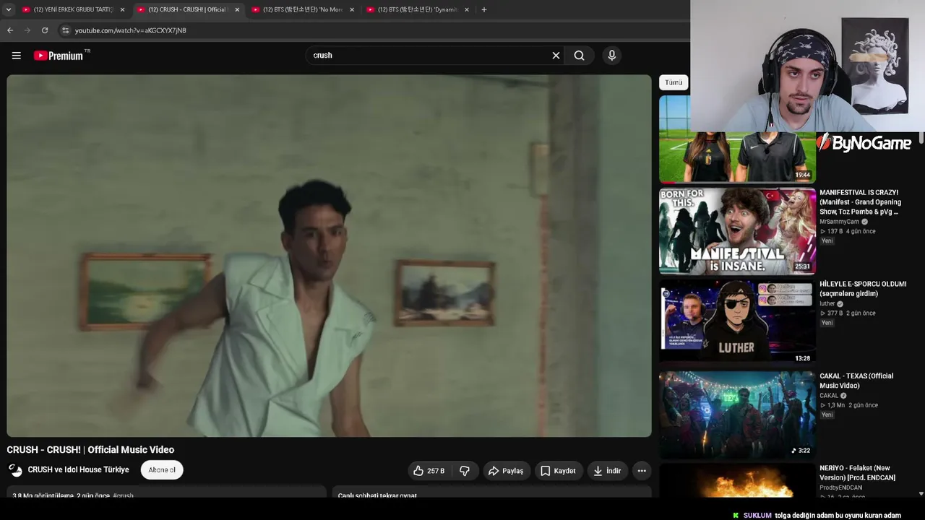
Task: Visit the MrSammyCam channel
Action: (839, 222)
